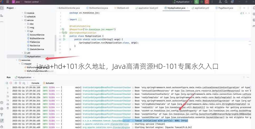
Task: Clear console output with trash icon
Action: tap(8, 108)
